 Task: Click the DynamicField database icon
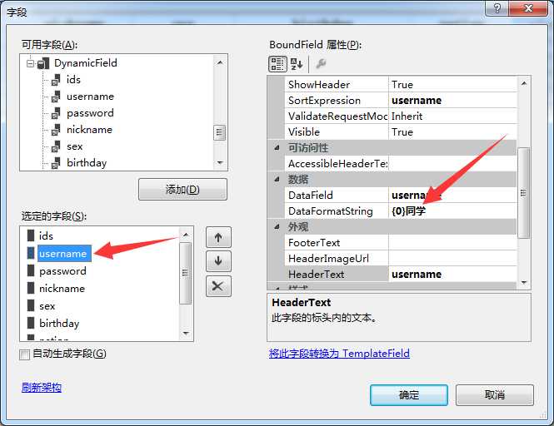click(43, 63)
